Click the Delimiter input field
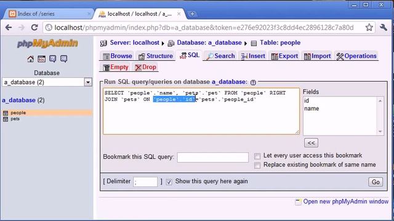 [145, 182]
